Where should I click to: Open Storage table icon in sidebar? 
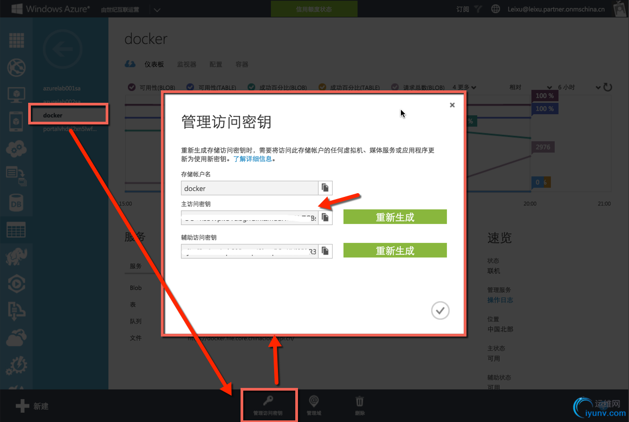pos(16,230)
